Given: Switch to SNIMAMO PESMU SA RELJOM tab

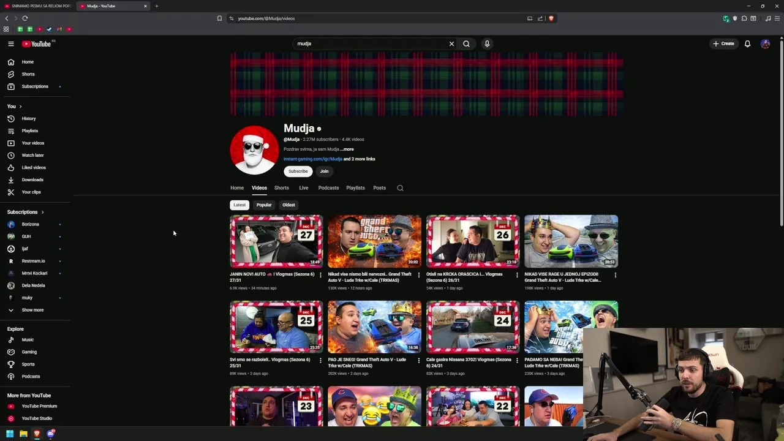Looking at the screenshot, I should coord(37,6).
